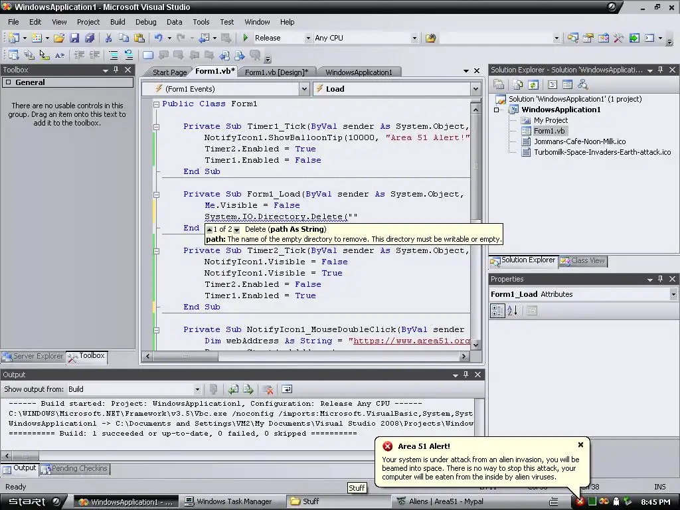Click the code editor vertical scrollbar down arrow
This screenshot has height=510, width=680.
click(475, 345)
